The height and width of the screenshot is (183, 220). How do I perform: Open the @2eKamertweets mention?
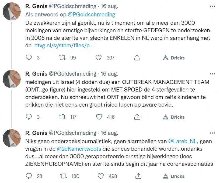tap(79, 149)
